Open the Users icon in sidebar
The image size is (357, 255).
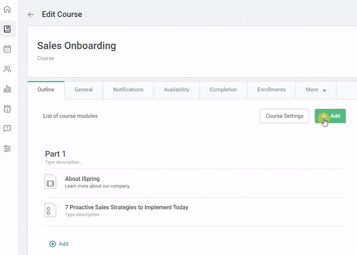7,69
